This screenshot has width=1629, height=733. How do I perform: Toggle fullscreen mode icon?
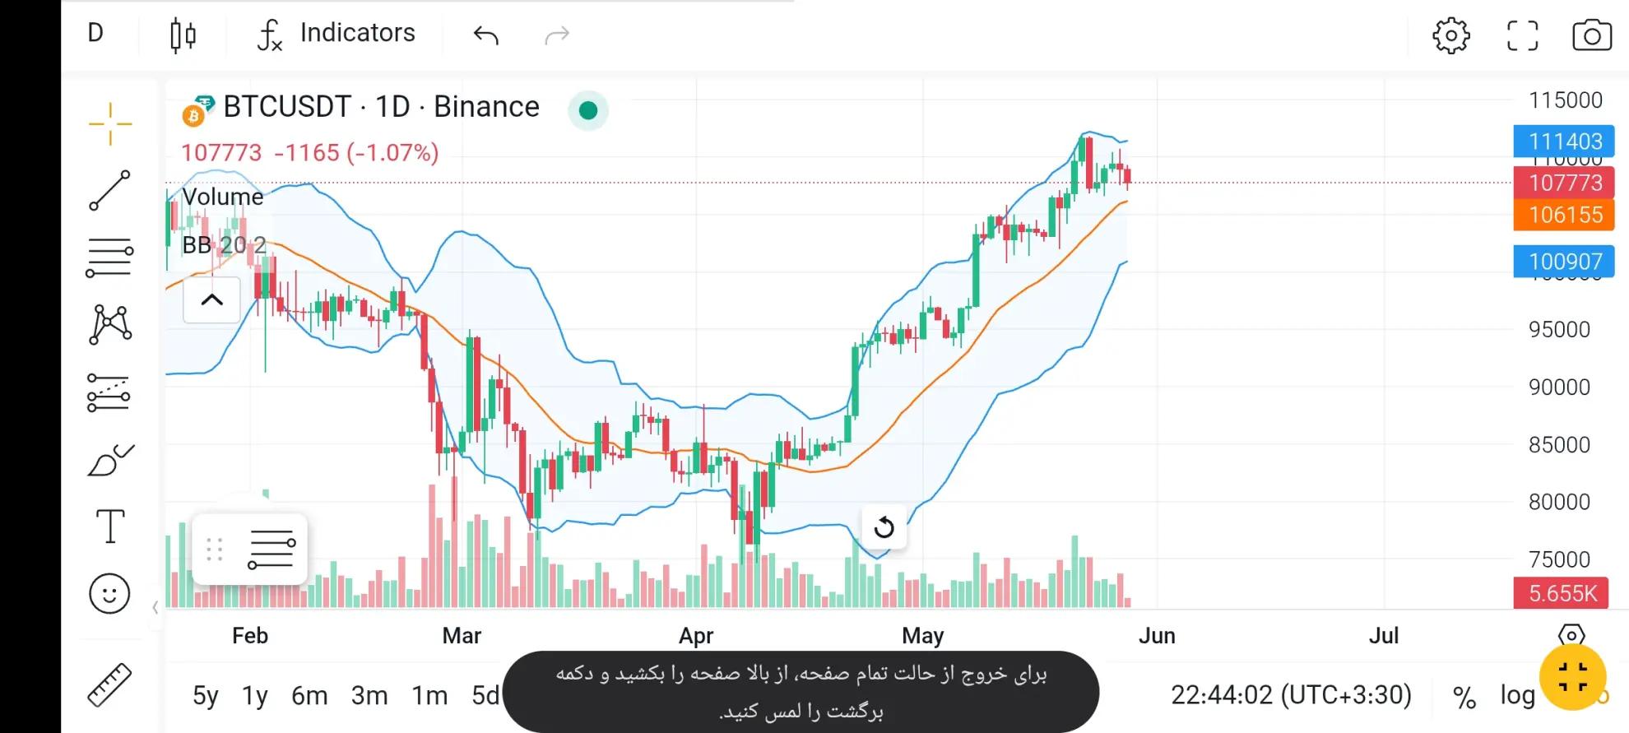pos(1522,35)
